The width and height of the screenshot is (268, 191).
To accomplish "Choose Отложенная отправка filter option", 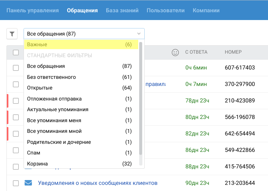I will click(x=81, y=99).
